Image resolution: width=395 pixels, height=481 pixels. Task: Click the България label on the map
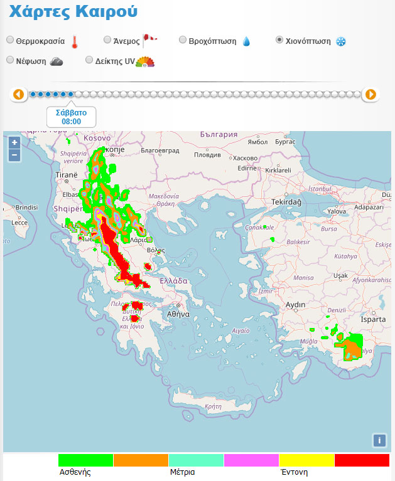click(219, 134)
